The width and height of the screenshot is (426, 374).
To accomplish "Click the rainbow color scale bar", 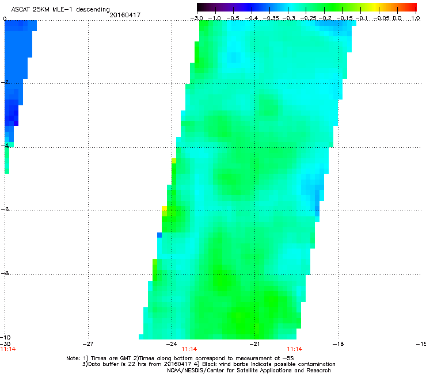I will click(307, 7).
